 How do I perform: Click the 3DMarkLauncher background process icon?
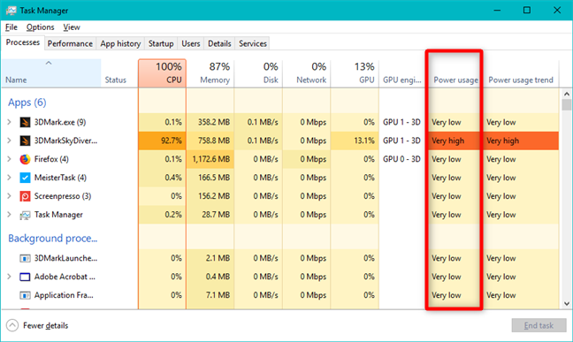point(25,258)
